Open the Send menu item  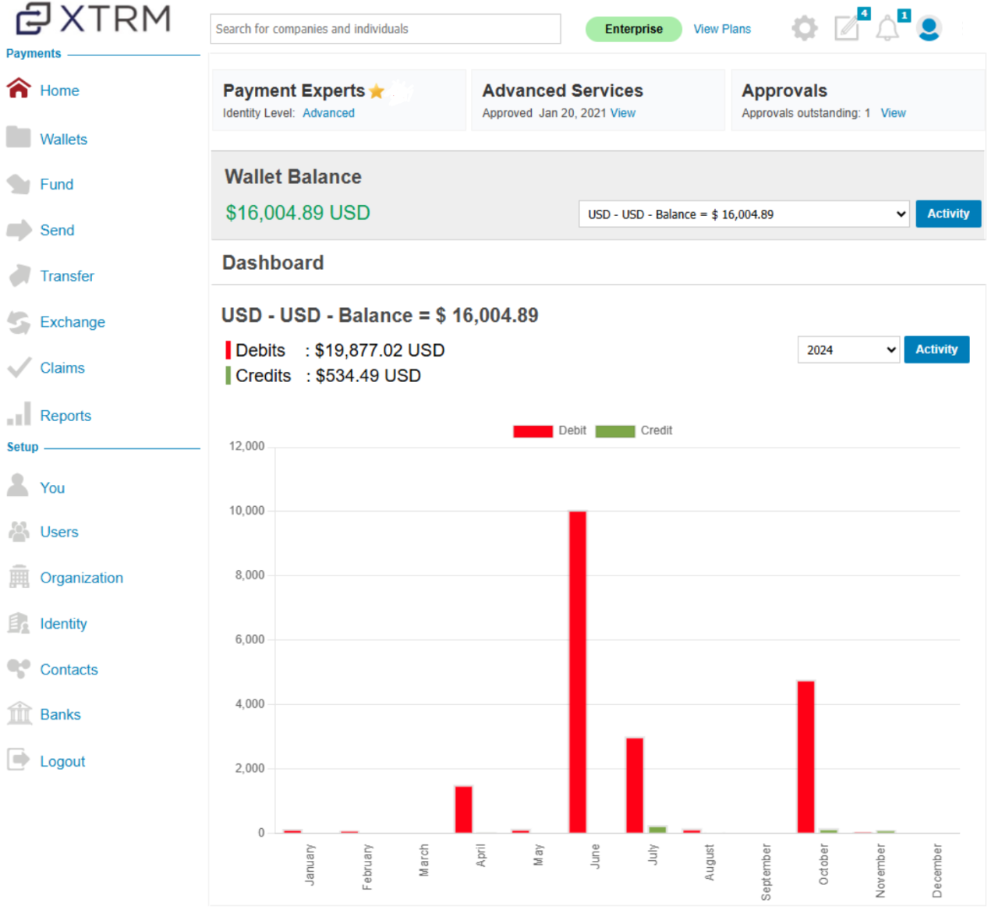tap(57, 231)
